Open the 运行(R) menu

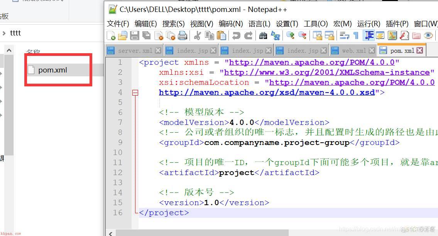(369, 24)
